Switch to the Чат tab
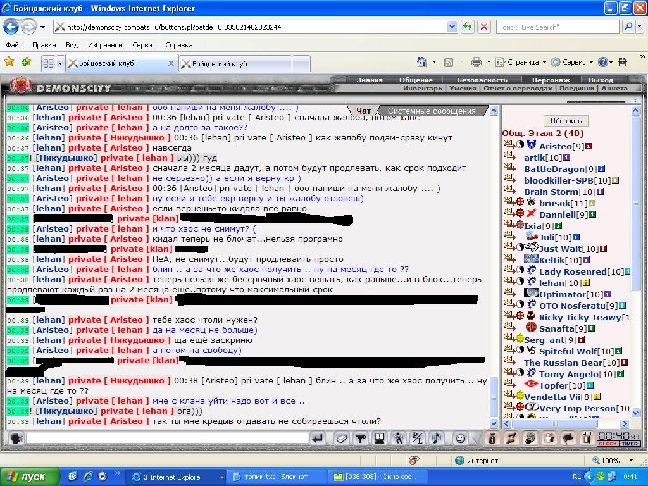 pos(363,111)
